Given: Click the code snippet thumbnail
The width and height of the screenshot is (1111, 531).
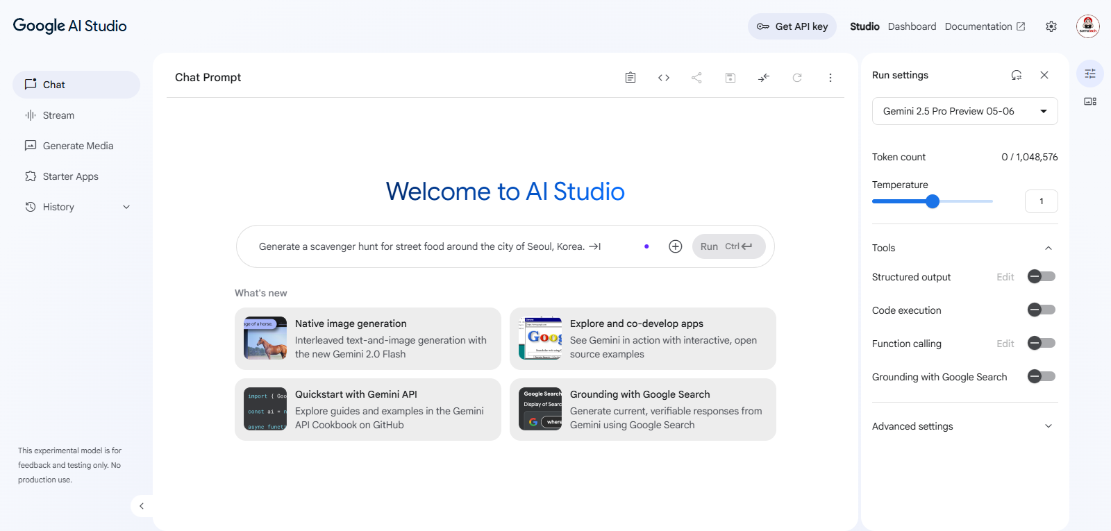Looking at the screenshot, I should click(x=265, y=409).
